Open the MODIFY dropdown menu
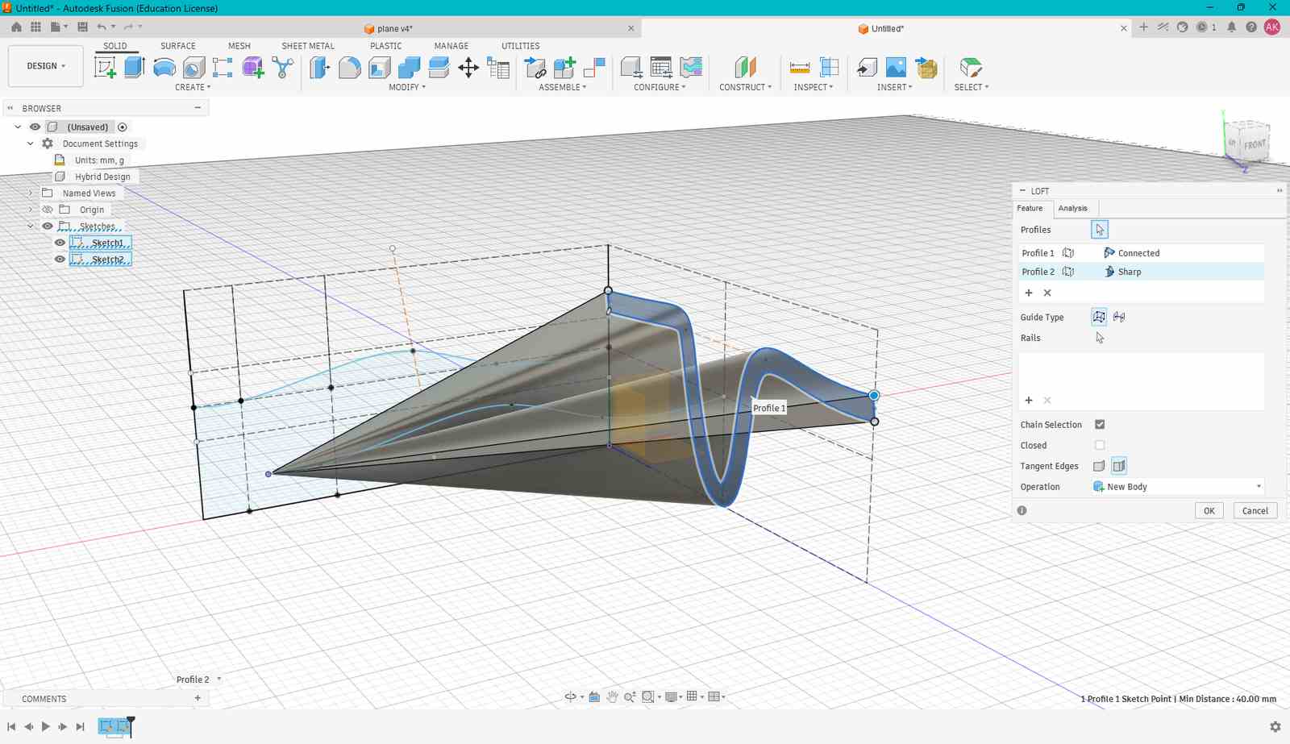 click(407, 87)
